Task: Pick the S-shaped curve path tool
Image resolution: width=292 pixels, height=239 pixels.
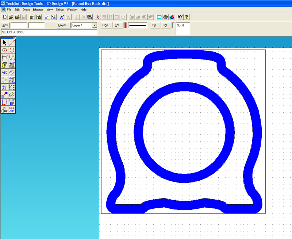Action: (12, 58)
